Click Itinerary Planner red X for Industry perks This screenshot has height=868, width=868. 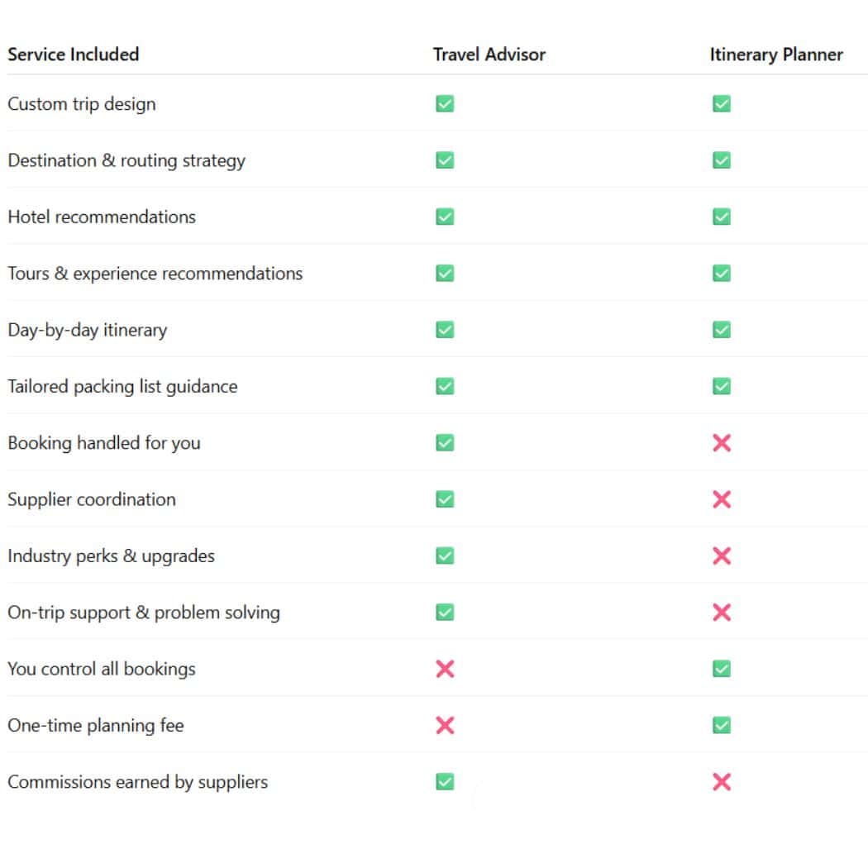(x=722, y=556)
